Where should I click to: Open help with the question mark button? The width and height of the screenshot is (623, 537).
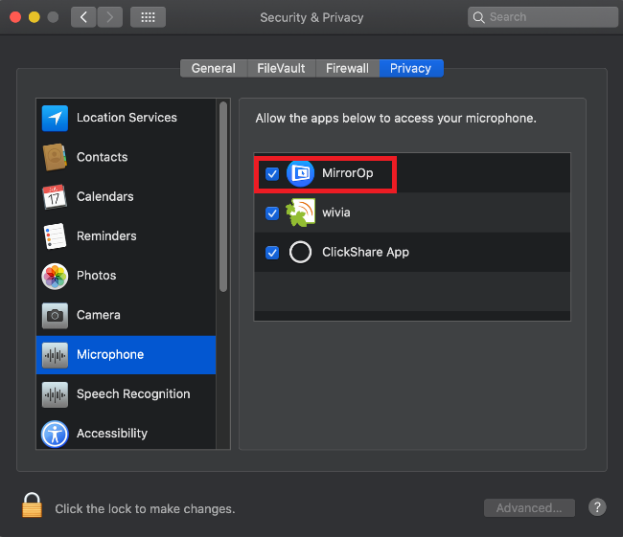[x=596, y=507]
